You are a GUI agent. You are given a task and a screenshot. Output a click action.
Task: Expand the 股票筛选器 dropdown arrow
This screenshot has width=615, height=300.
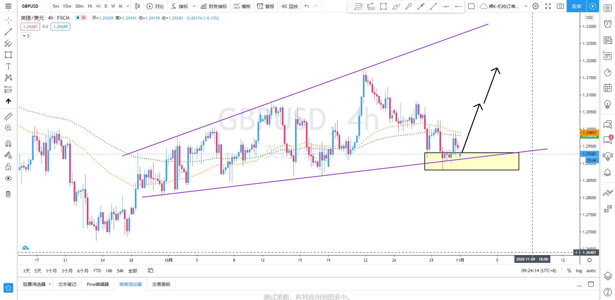(50, 284)
